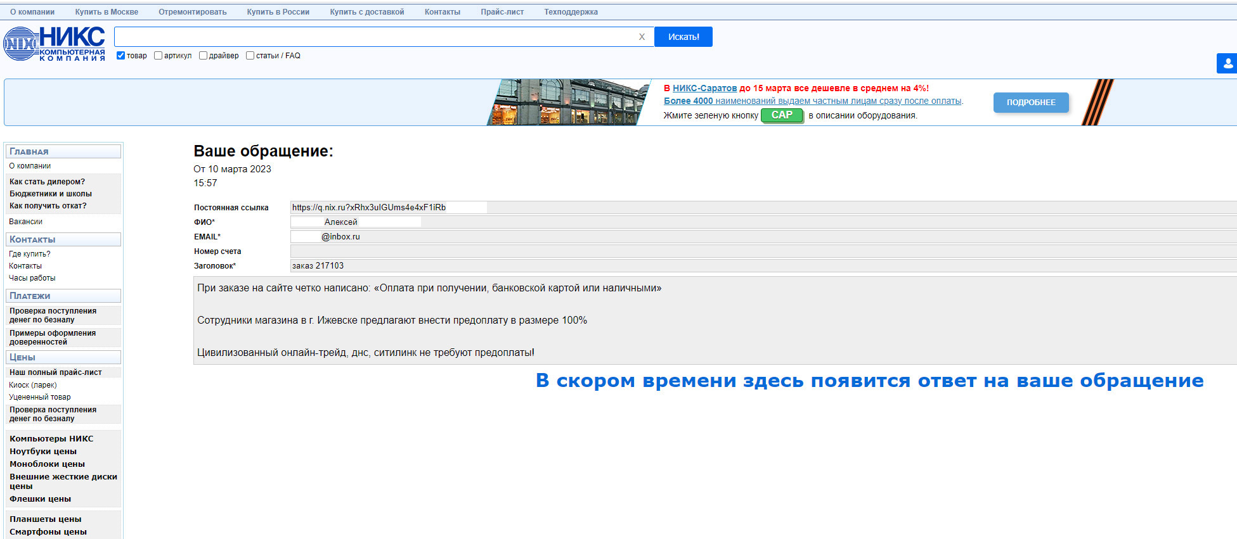The image size is (1237, 539).
Task: Click the NIX company logo
Action: 54,44
